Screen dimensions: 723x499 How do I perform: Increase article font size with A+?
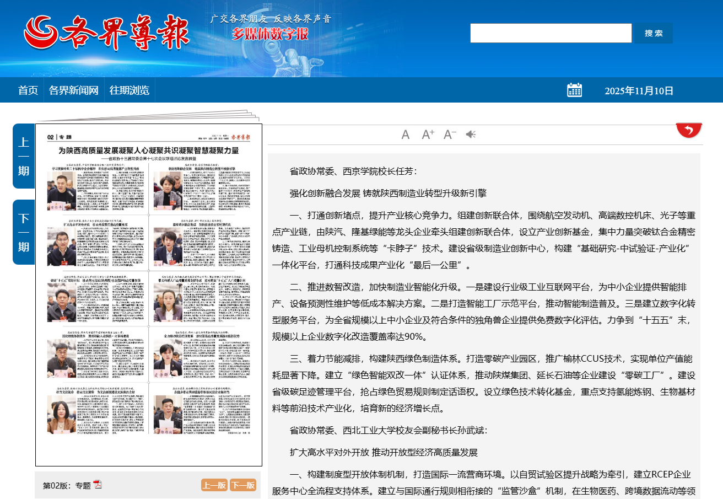(428, 135)
